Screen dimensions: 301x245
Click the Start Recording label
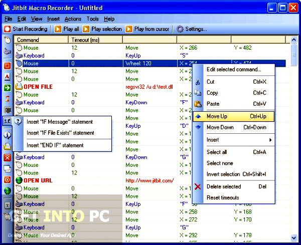pos(30,29)
